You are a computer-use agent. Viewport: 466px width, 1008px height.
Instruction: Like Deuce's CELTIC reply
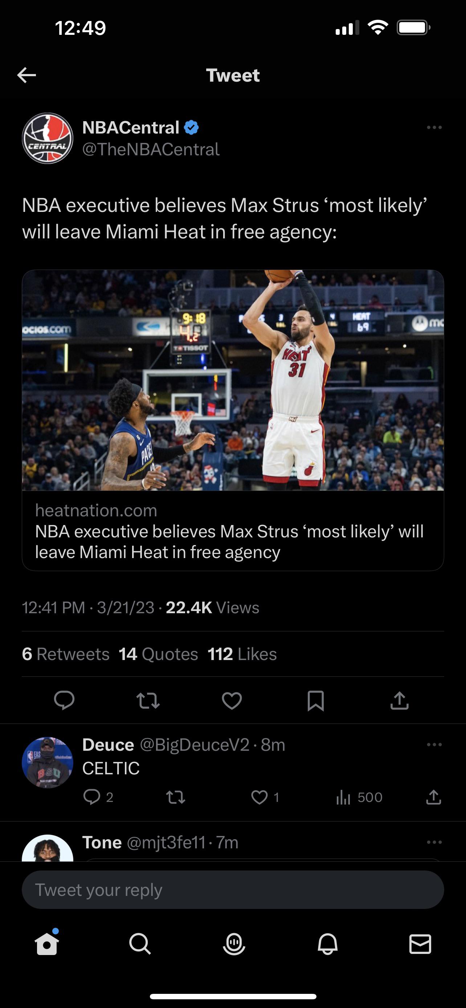click(x=259, y=797)
